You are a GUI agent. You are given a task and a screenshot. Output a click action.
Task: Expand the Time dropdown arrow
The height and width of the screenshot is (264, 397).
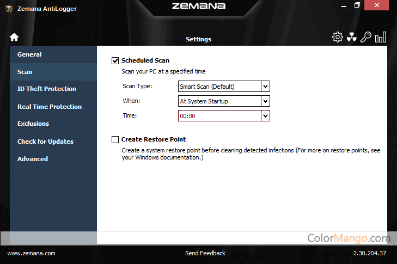point(265,115)
